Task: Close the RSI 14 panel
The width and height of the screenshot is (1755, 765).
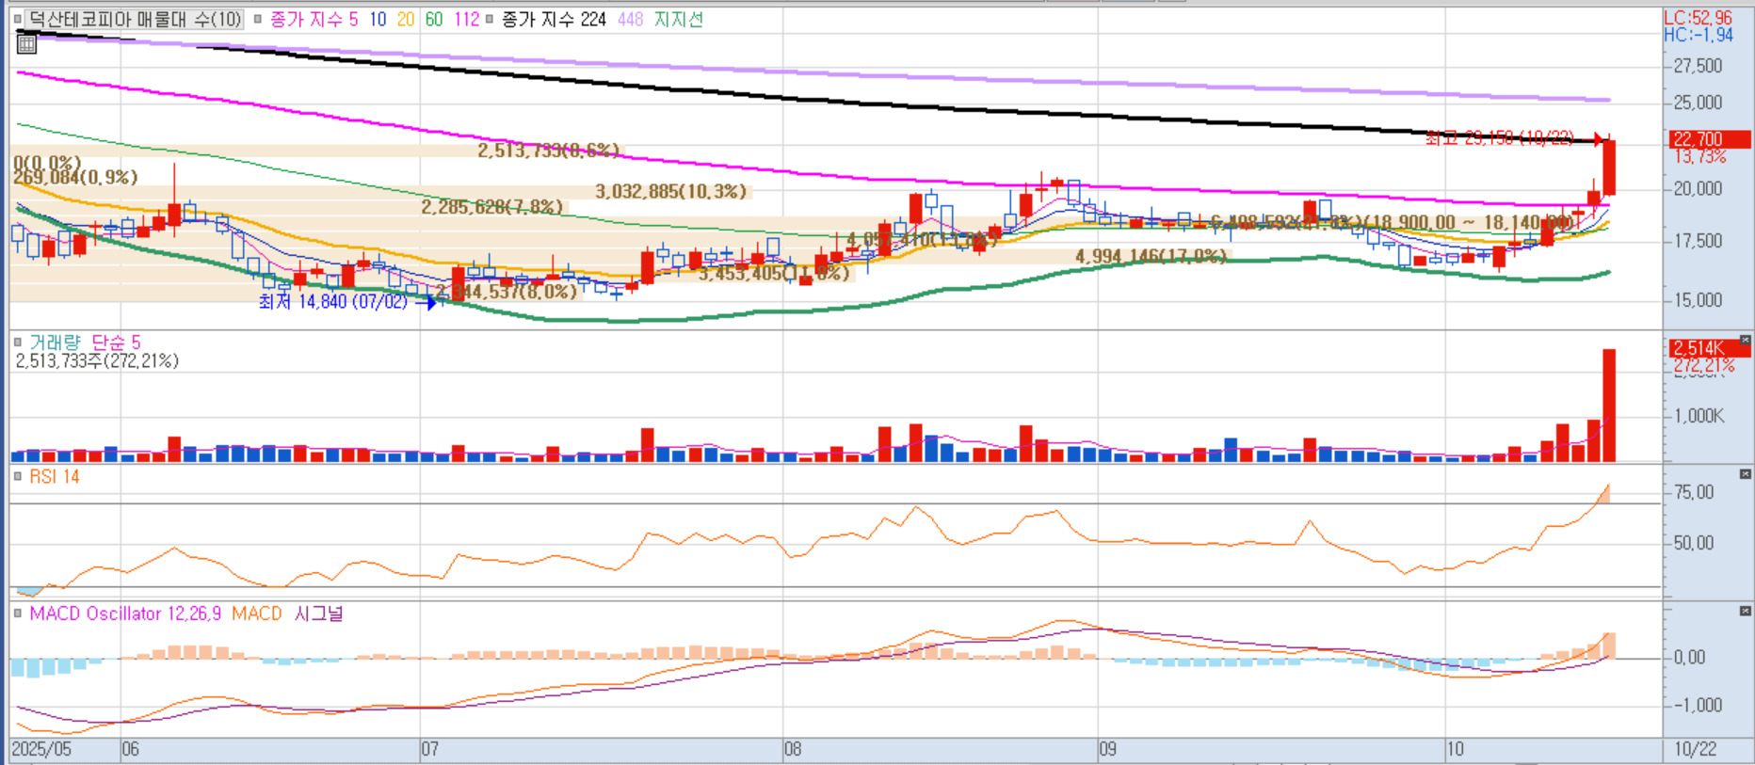Action: [x=1746, y=474]
